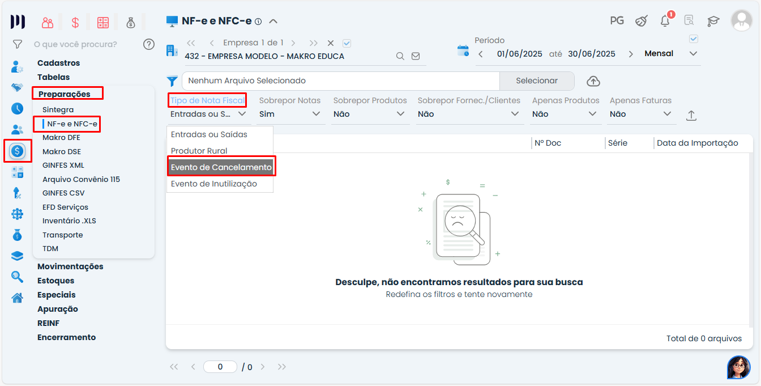
Task: Toggle the checkbox next to Empresa navigation
Action: coord(347,43)
